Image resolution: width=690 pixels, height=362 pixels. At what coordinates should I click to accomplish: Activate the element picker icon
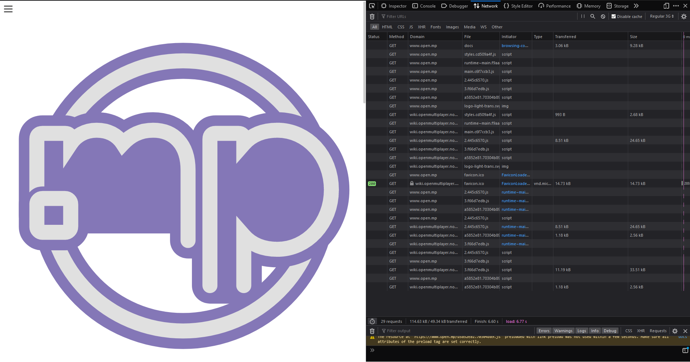tap(372, 6)
